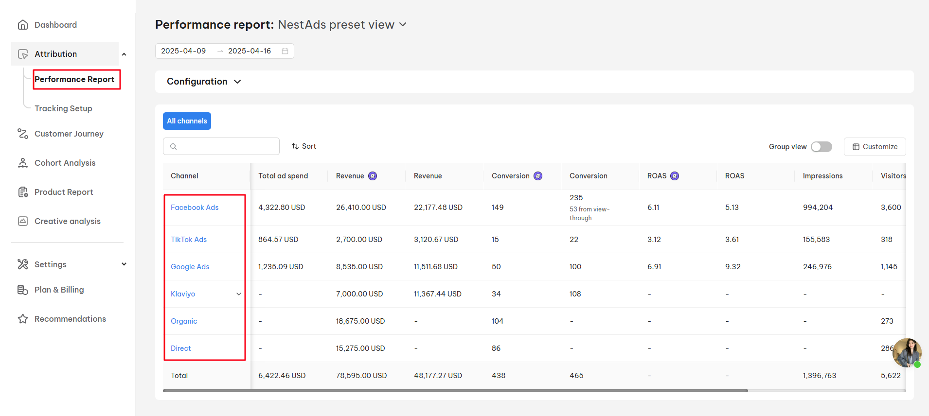Click the Creative analysis icon

[23, 221]
